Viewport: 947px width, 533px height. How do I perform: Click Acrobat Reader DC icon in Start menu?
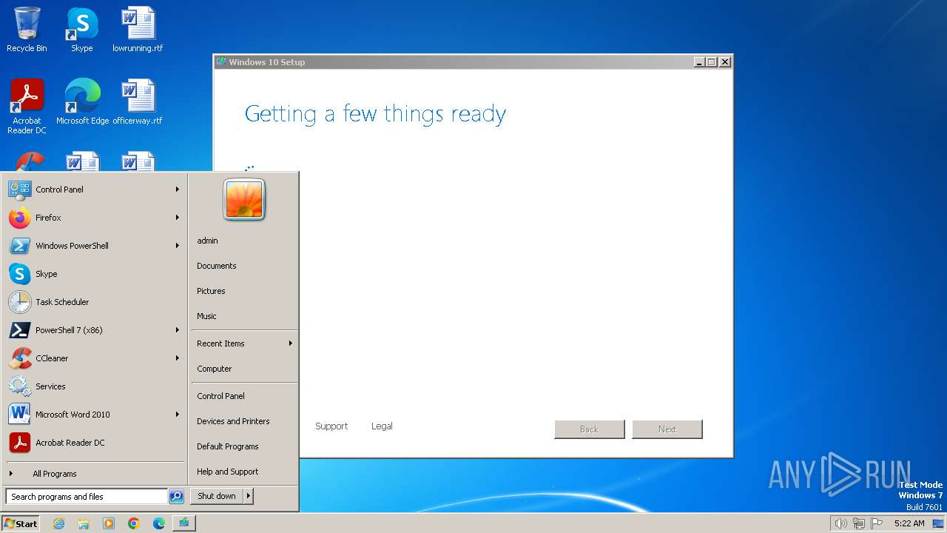click(19, 443)
